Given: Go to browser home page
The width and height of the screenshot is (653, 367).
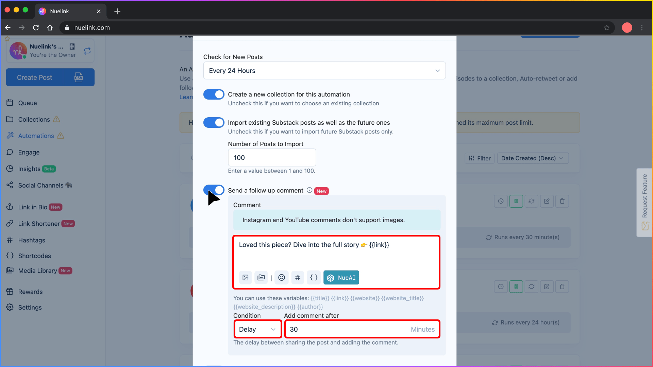Looking at the screenshot, I should click(50, 28).
